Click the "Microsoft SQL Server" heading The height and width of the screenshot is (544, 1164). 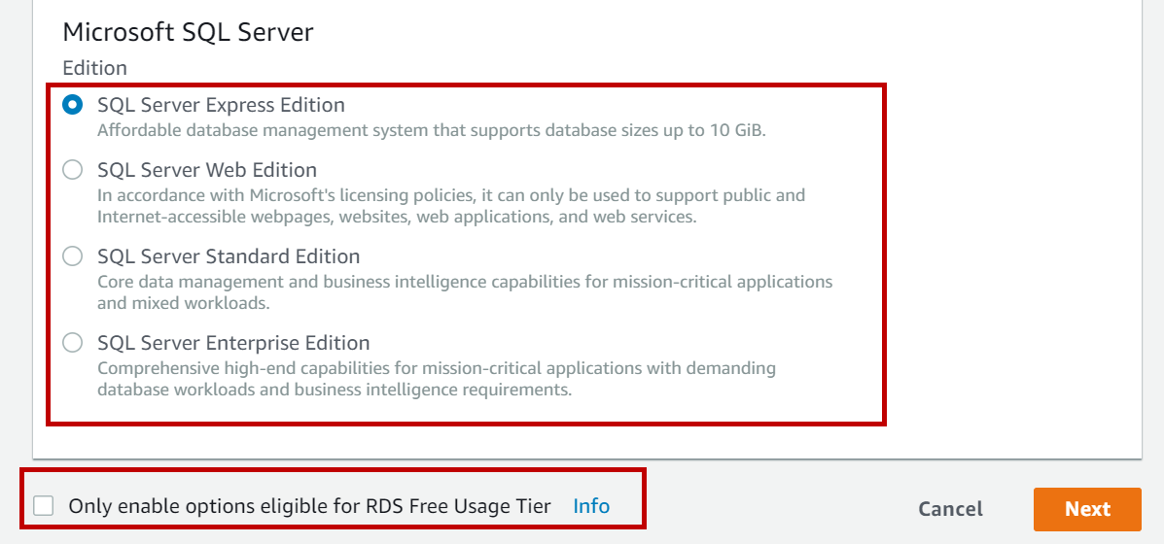pyautogui.click(x=188, y=32)
